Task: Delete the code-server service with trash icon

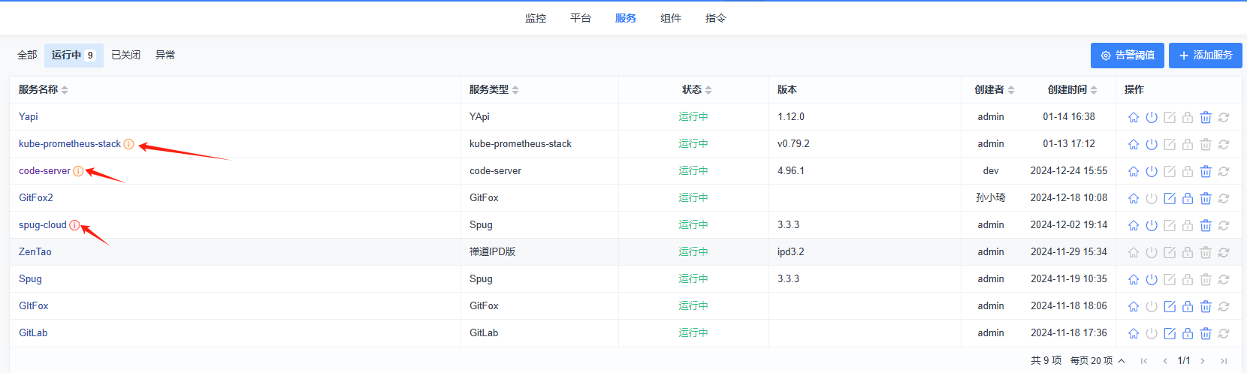Action: point(1206,171)
